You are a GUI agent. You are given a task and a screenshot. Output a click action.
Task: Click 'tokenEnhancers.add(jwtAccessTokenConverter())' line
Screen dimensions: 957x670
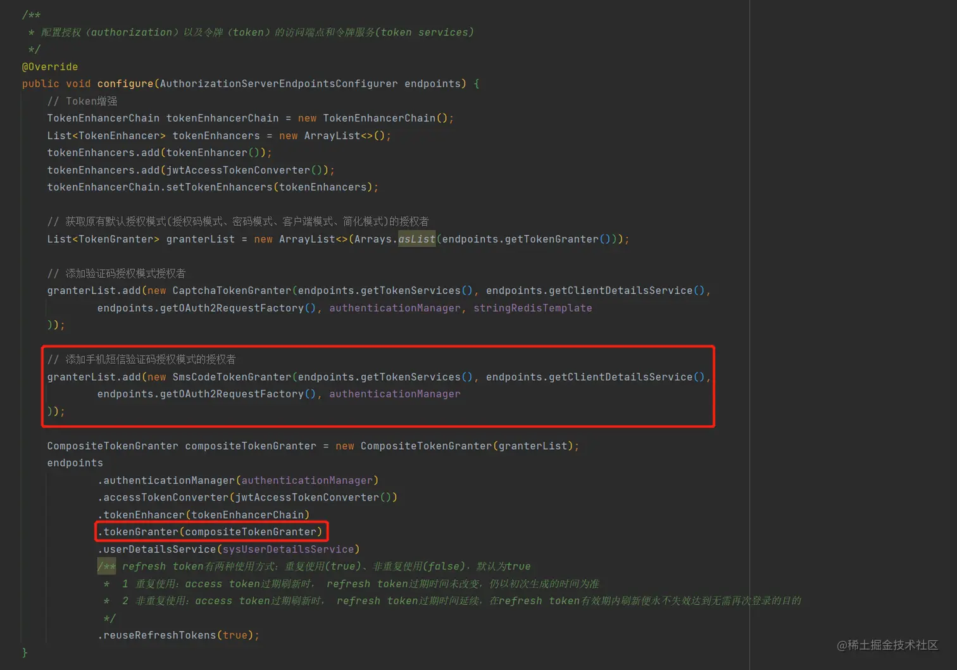coord(191,170)
